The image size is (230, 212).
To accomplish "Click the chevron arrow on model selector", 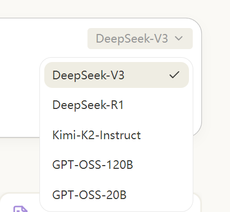I will point(179,38).
